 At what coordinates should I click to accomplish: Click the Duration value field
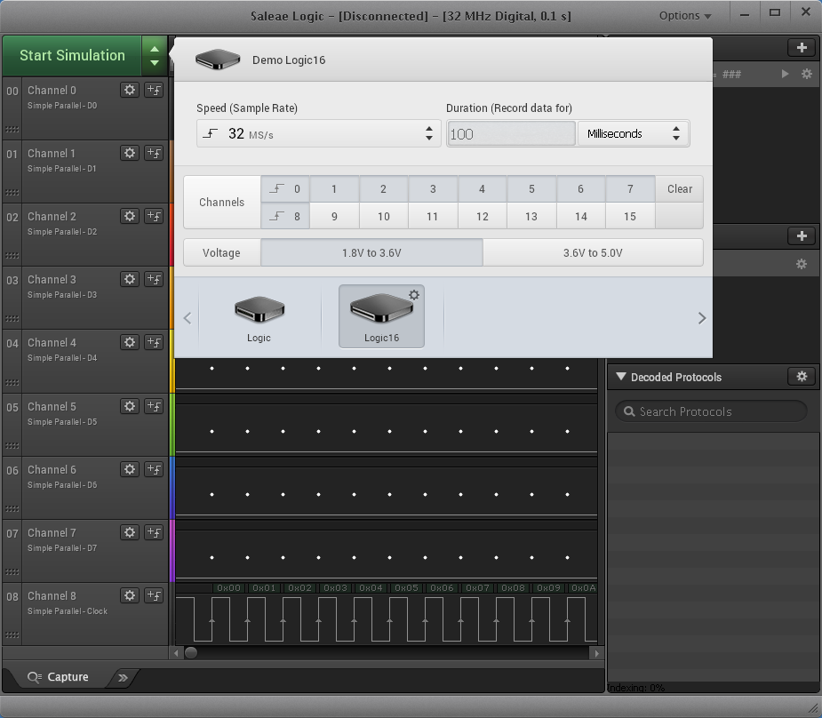(x=511, y=133)
